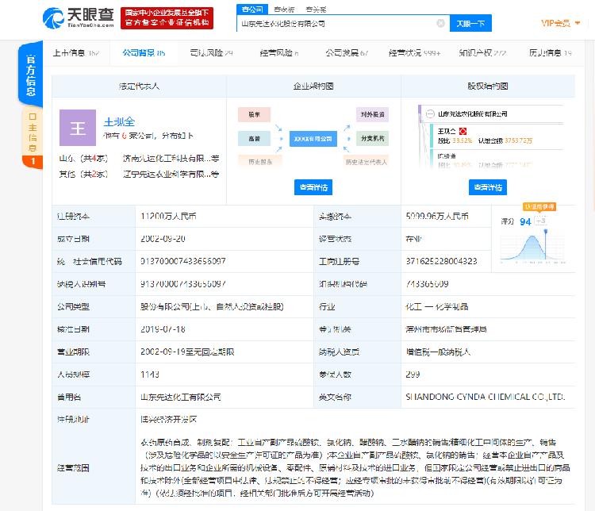Click the score 94 value

pyautogui.click(x=525, y=221)
